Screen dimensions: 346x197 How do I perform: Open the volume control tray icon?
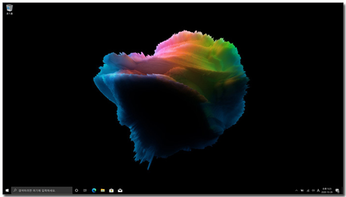[x=313, y=191]
